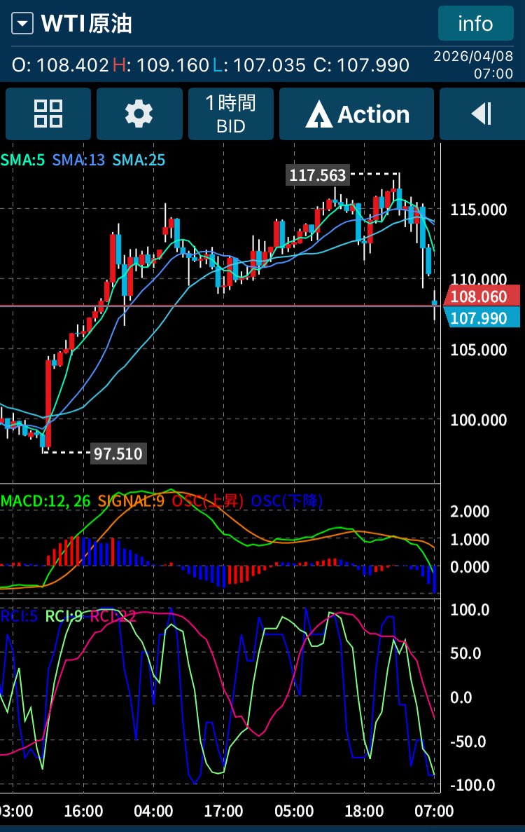525x832 pixels.
Task: Click the 05:00 time axis label
Action: coord(294,811)
